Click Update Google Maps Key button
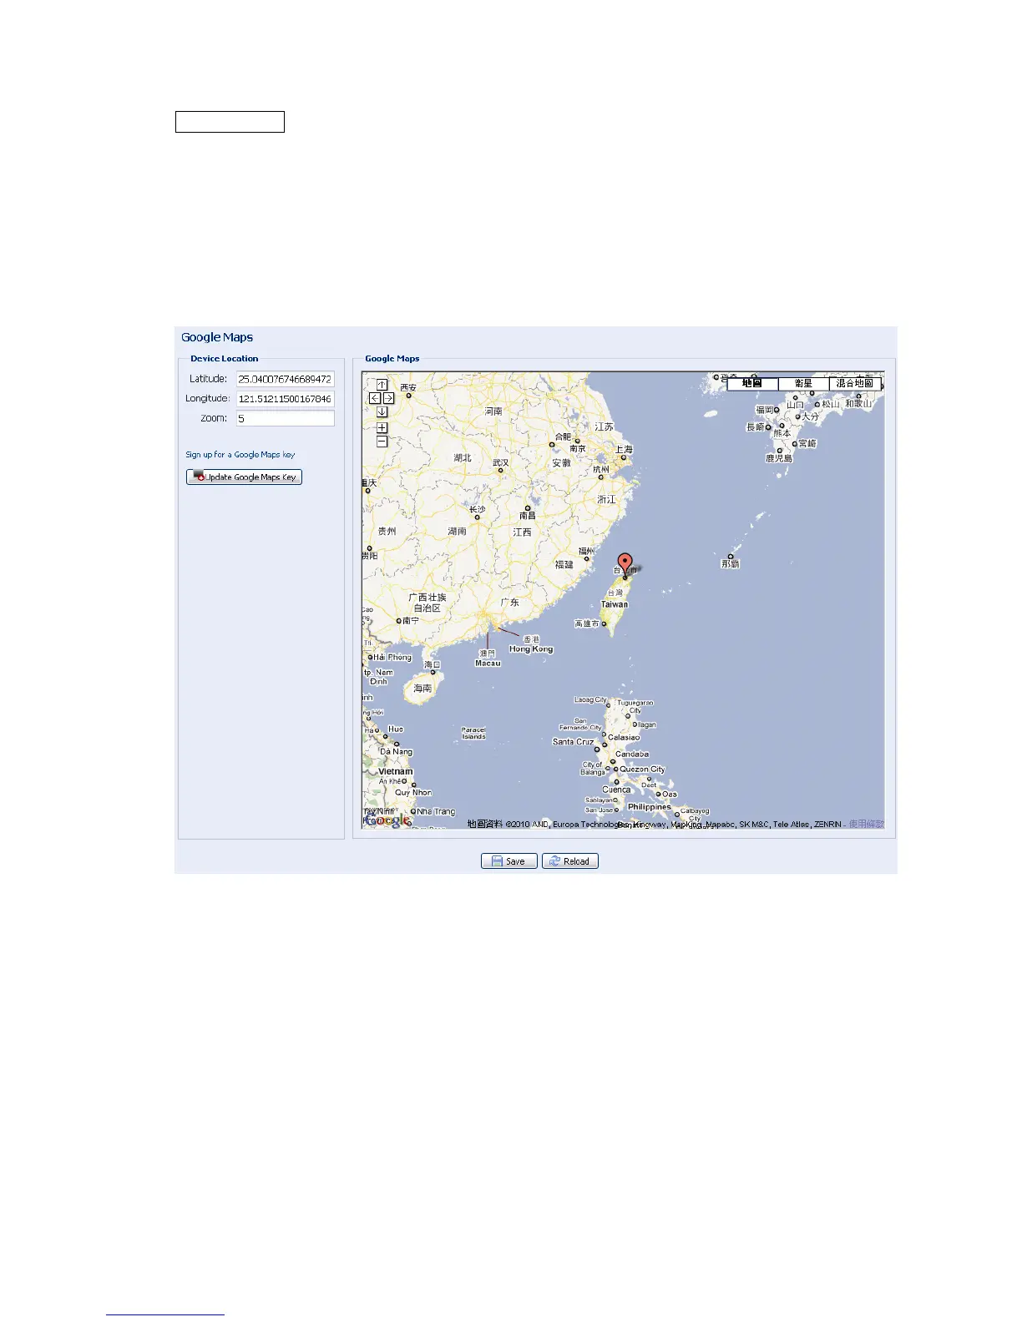 [x=244, y=477]
